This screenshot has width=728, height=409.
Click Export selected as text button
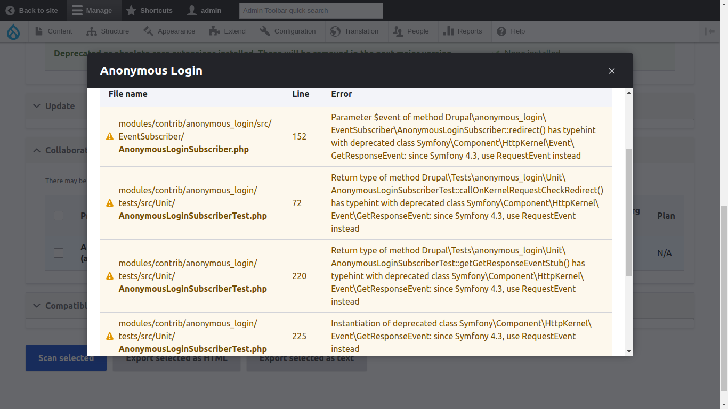pos(306,358)
